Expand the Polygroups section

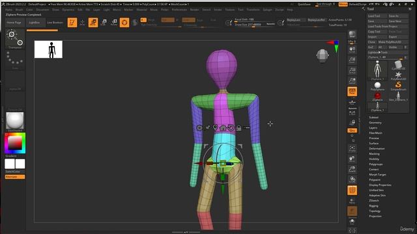click(x=376, y=164)
